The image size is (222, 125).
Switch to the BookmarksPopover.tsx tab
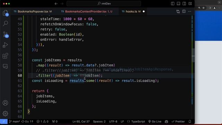33,11
